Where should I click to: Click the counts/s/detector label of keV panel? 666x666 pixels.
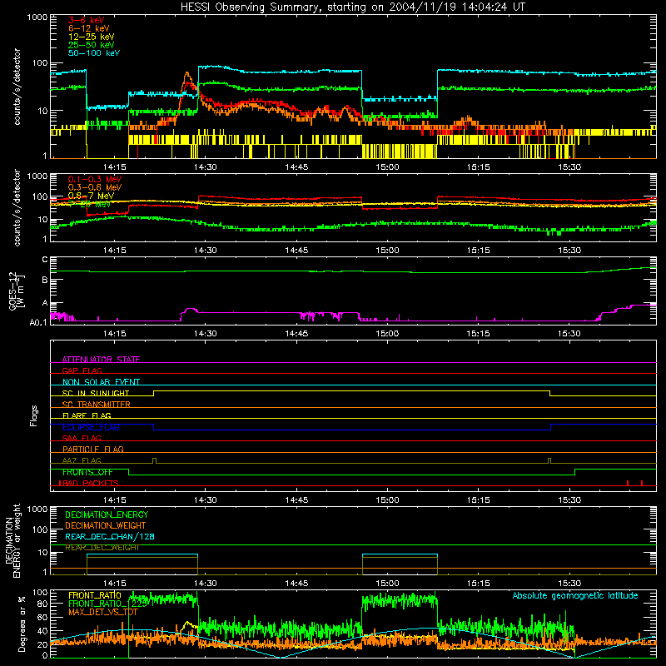pyautogui.click(x=17, y=87)
